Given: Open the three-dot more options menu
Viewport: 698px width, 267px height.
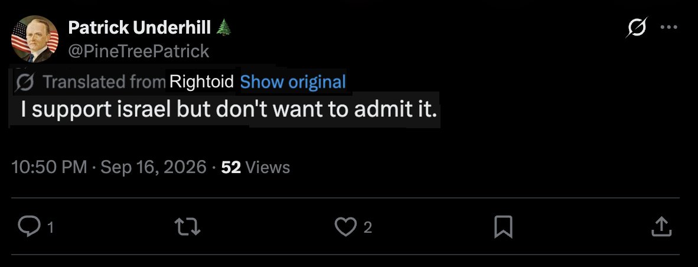Looking at the screenshot, I should pyautogui.click(x=668, y=27).
